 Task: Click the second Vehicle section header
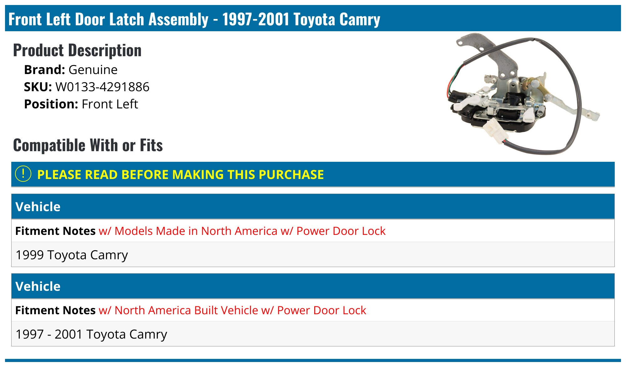pos(313,286)
